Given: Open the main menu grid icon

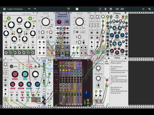Looking at the screenshot, I should coord(4,9).
